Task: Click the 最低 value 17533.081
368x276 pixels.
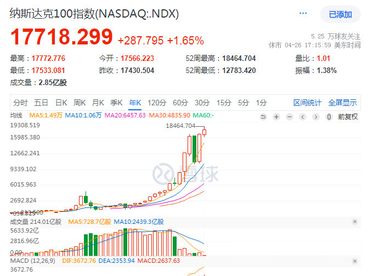Action: tap(48, 70)
